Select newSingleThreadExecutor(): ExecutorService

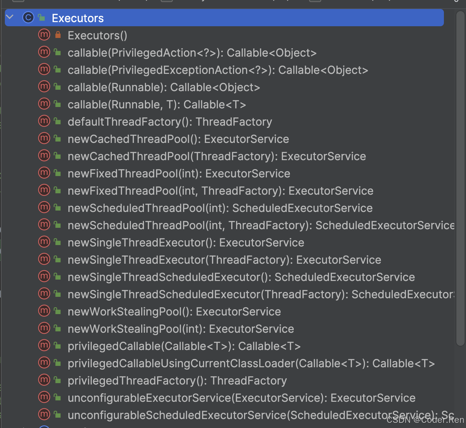[x=186, y=243]
